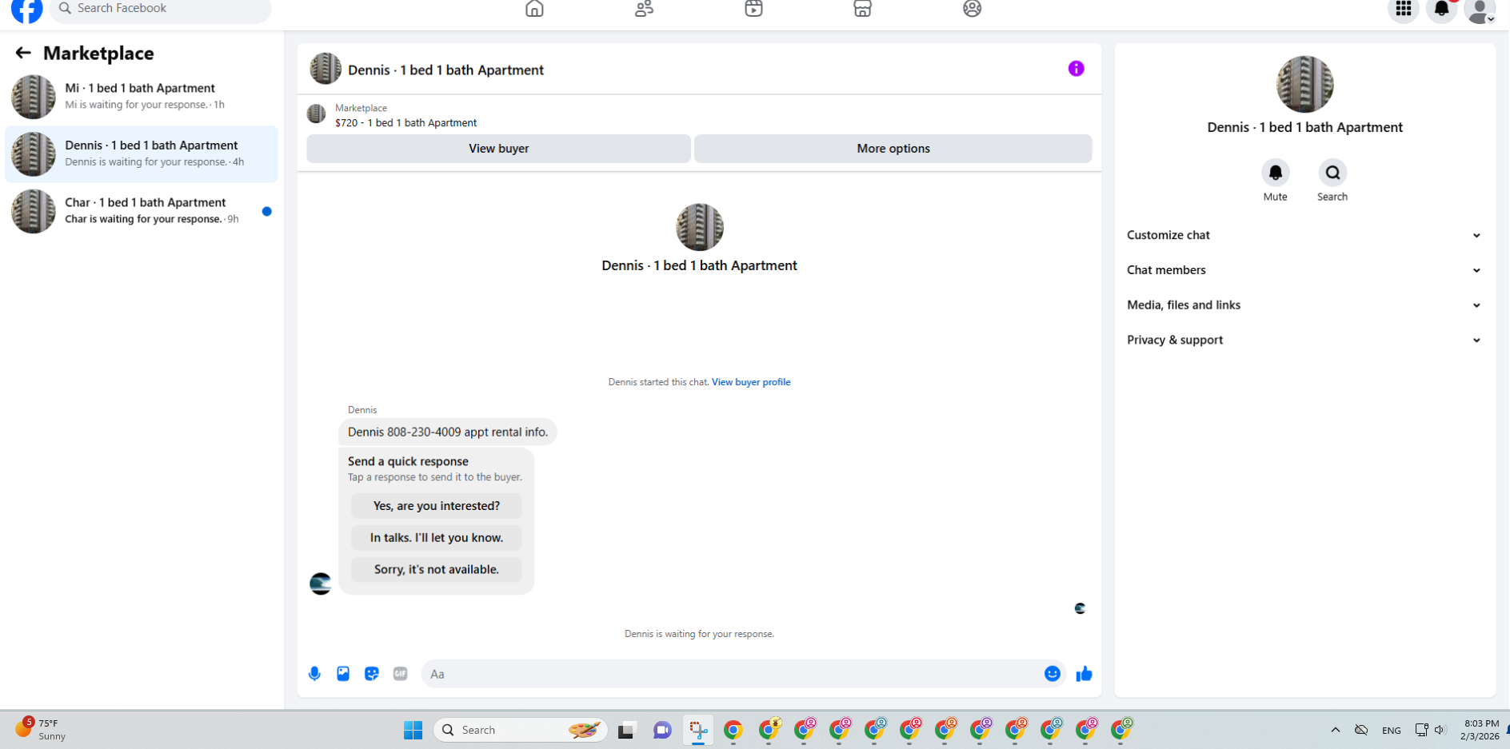Click Dennis's message with phone number
1510x749 pixels.
coord(448,432)
